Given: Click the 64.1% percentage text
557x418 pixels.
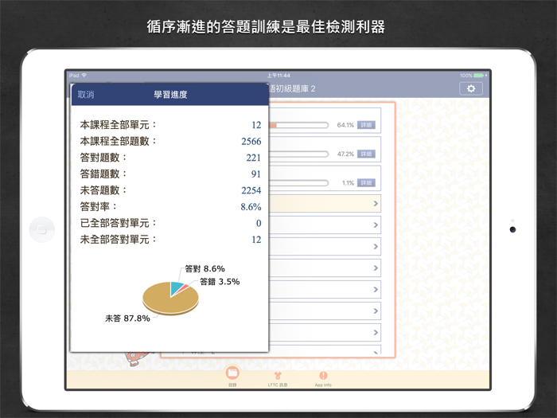Looking at the screenshot, I should pyautogui.click(x=345, y=125).
